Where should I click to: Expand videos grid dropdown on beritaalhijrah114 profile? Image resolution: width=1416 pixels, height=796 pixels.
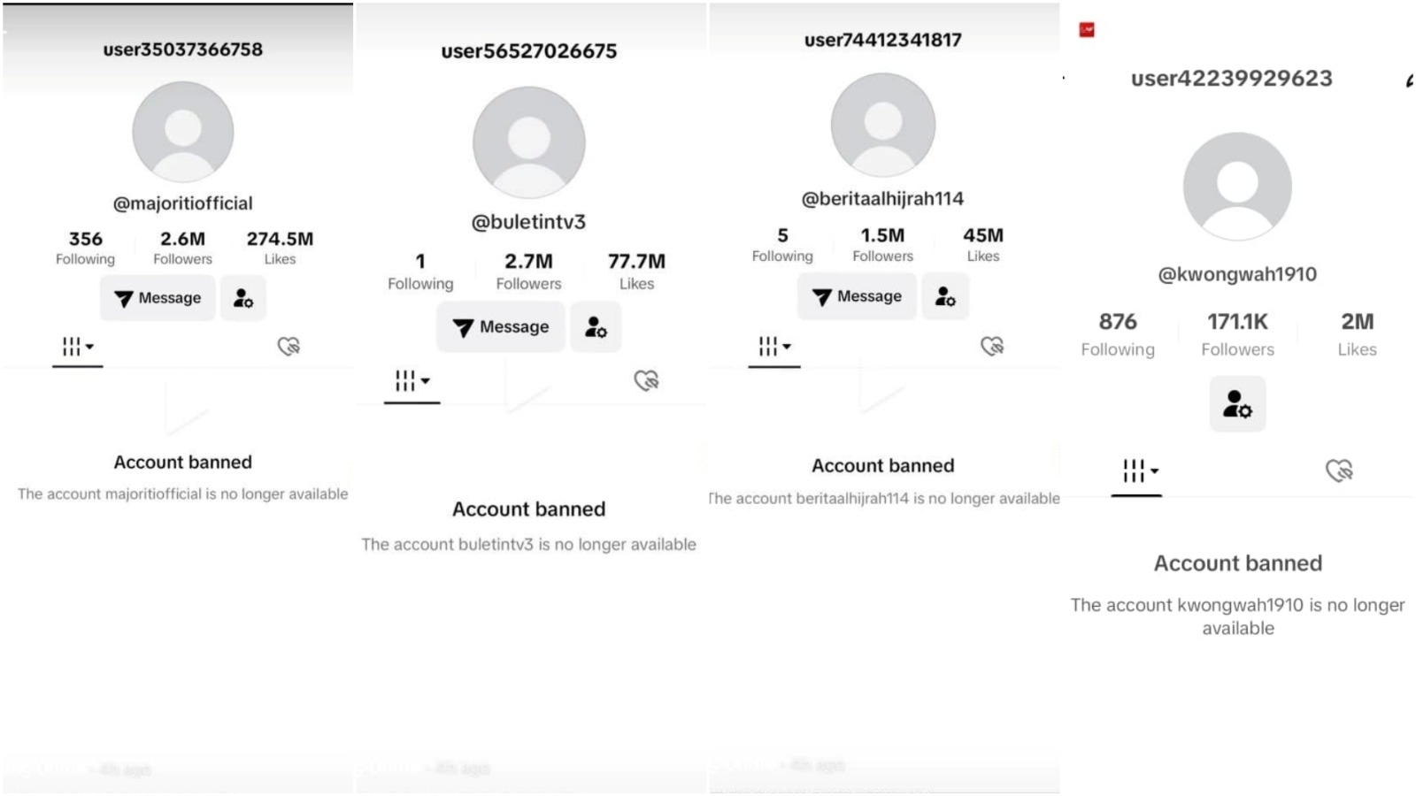[x=774, y=346]
